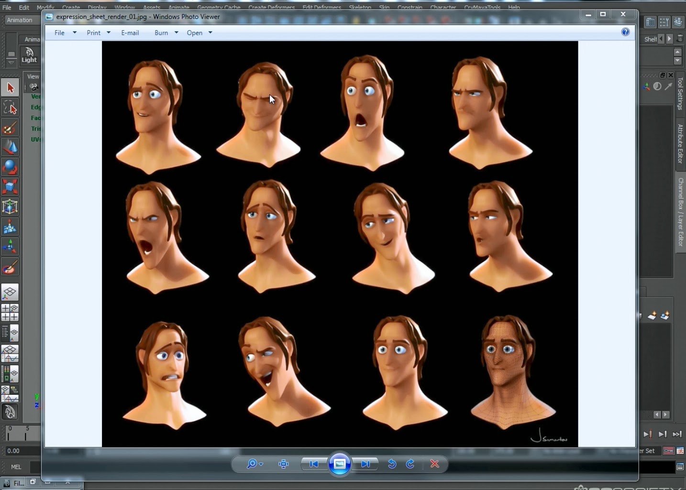
Task: Click the MEL command line label
Action: tap(16, 467)
